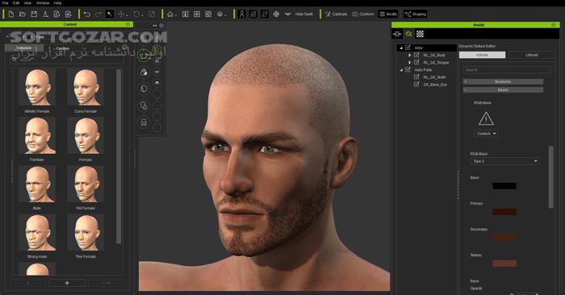
Task: Toggle the G6_Base_Eye checkbox
Action: coord(417,84)
